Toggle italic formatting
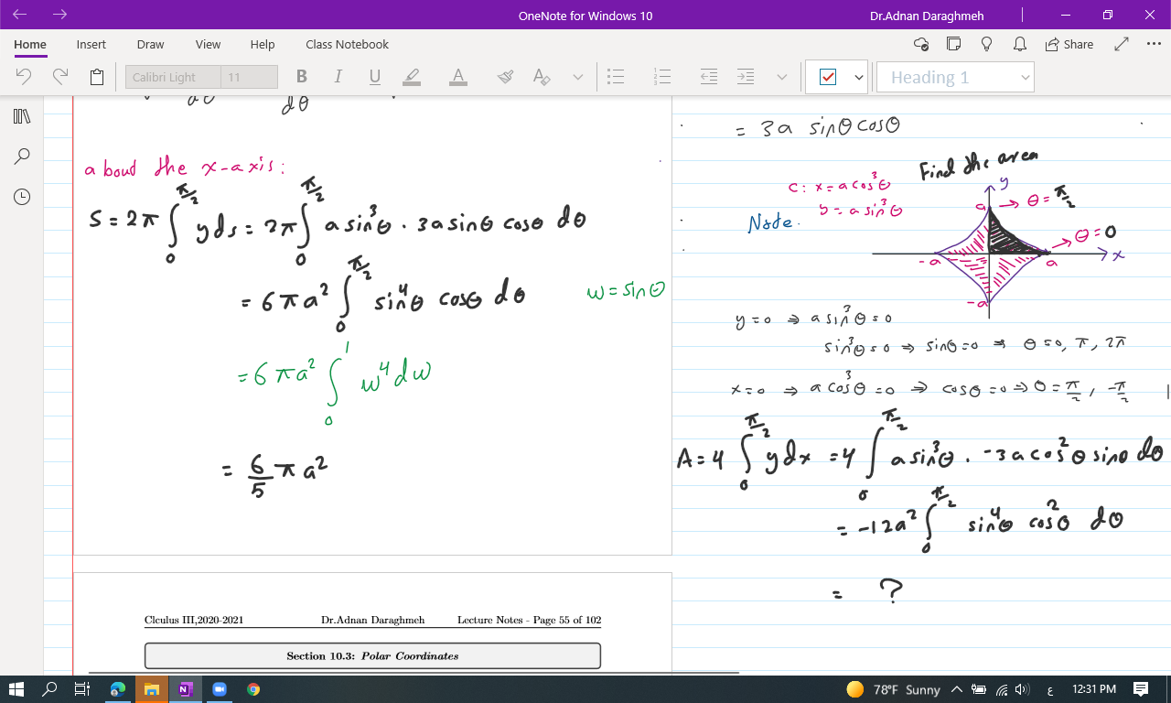Screen dimensions: 1171x703 click(x=338, y=77)
